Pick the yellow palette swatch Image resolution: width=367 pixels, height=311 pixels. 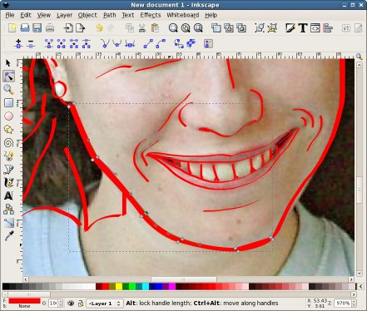[119, 286]
